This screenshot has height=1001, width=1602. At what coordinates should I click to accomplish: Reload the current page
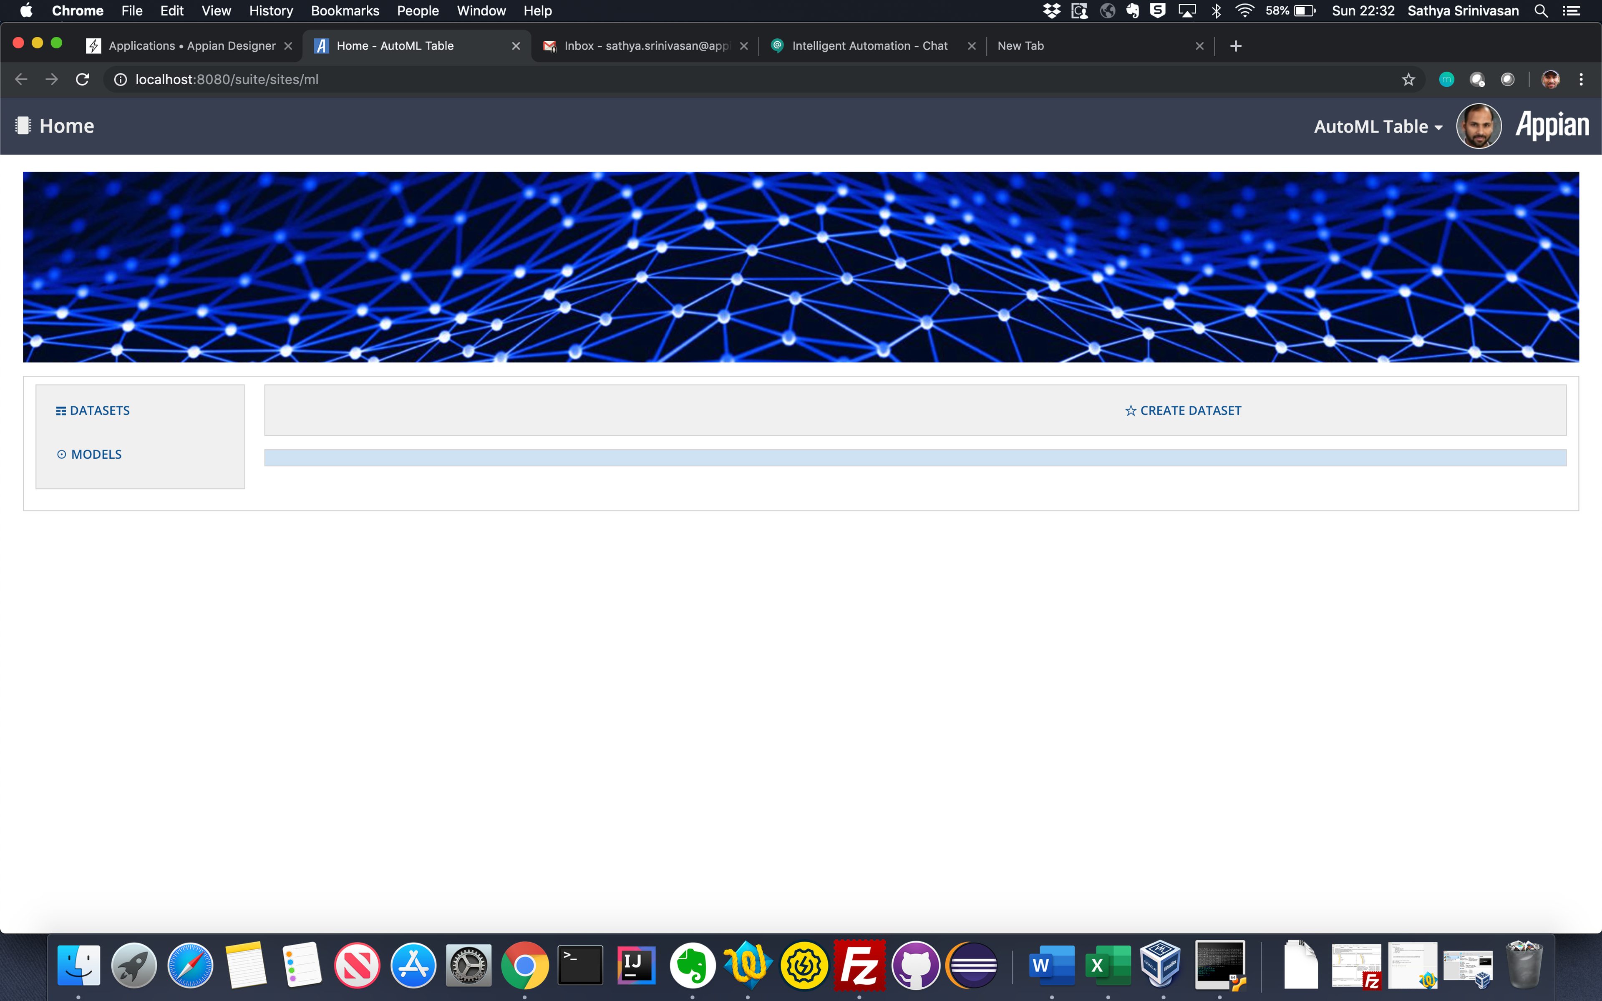click(x=82, y=79)
